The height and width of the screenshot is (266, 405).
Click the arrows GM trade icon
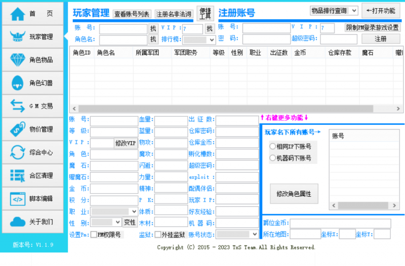(x=18, y=106)
